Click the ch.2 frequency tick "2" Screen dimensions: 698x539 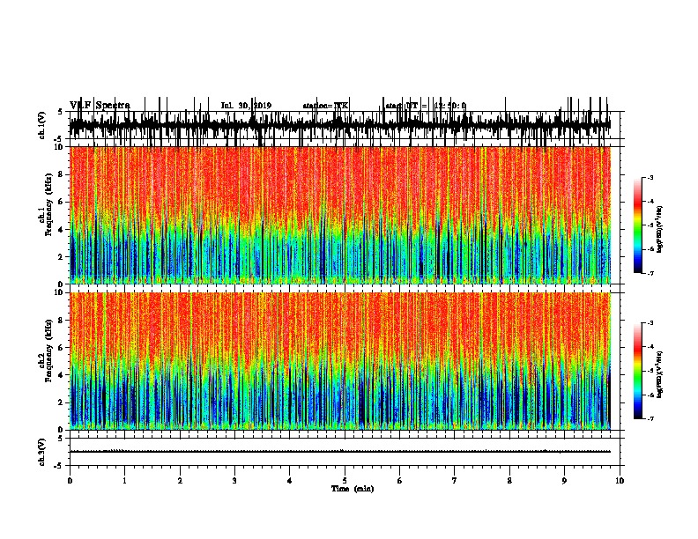click(x=62, y=402)
